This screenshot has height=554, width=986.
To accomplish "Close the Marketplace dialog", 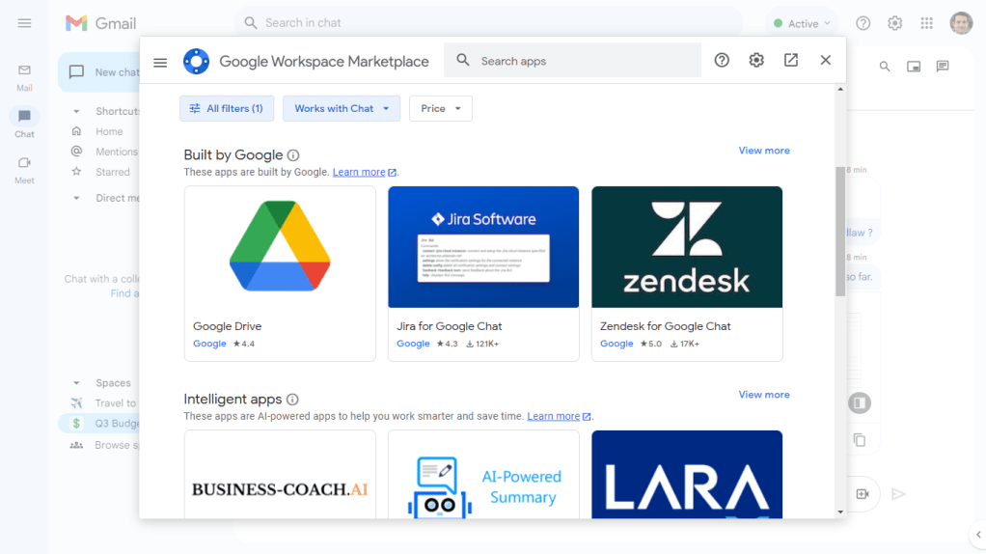I will pyautogui.click(x=826, y=61).
